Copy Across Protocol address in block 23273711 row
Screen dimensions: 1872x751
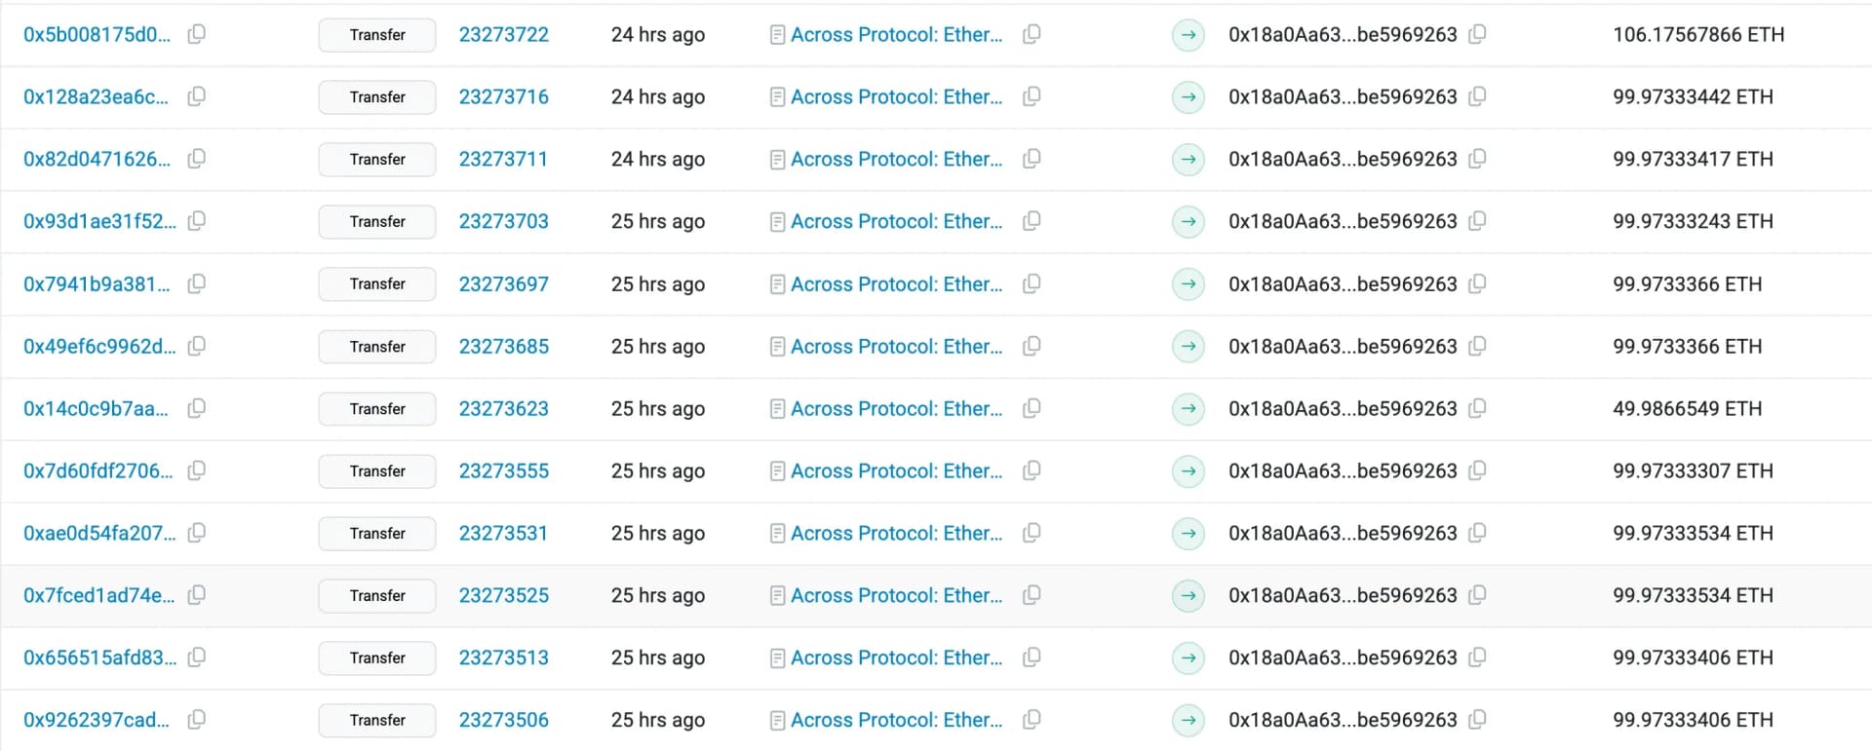(1032, 159)
